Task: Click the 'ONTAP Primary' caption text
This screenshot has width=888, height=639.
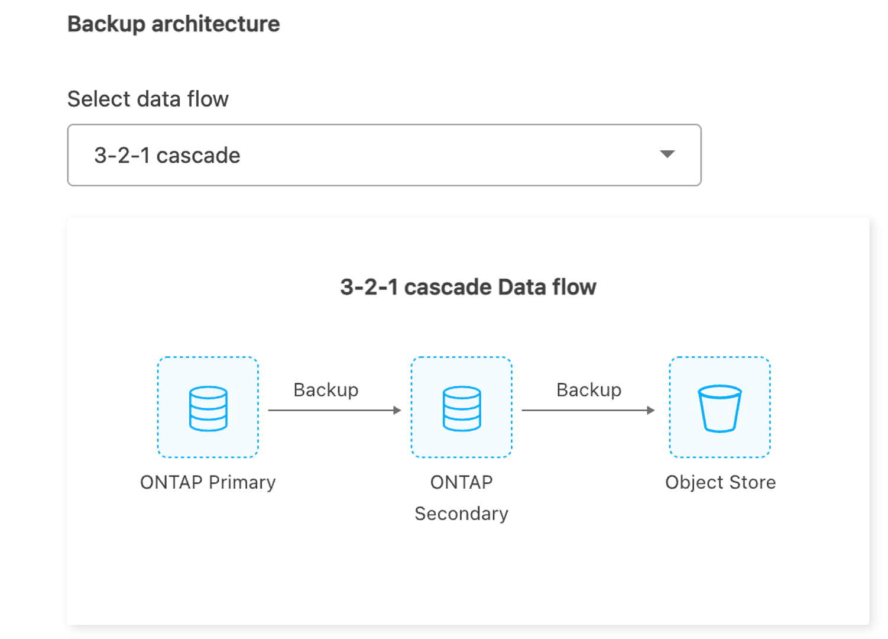Action: [208, 482]
